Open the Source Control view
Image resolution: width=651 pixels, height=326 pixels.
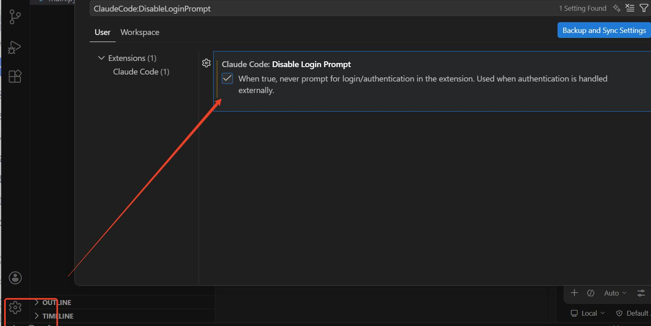pos(15,17)
